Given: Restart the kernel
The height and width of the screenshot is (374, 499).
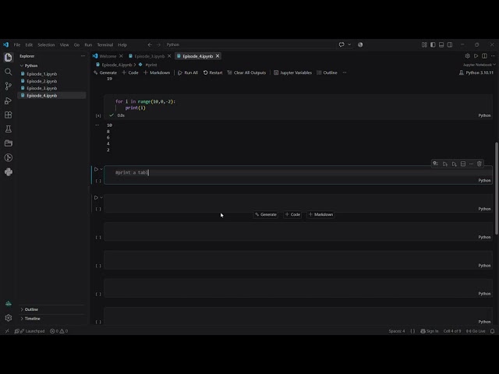Looking at the screenshot, I should [x=213, y=72].
